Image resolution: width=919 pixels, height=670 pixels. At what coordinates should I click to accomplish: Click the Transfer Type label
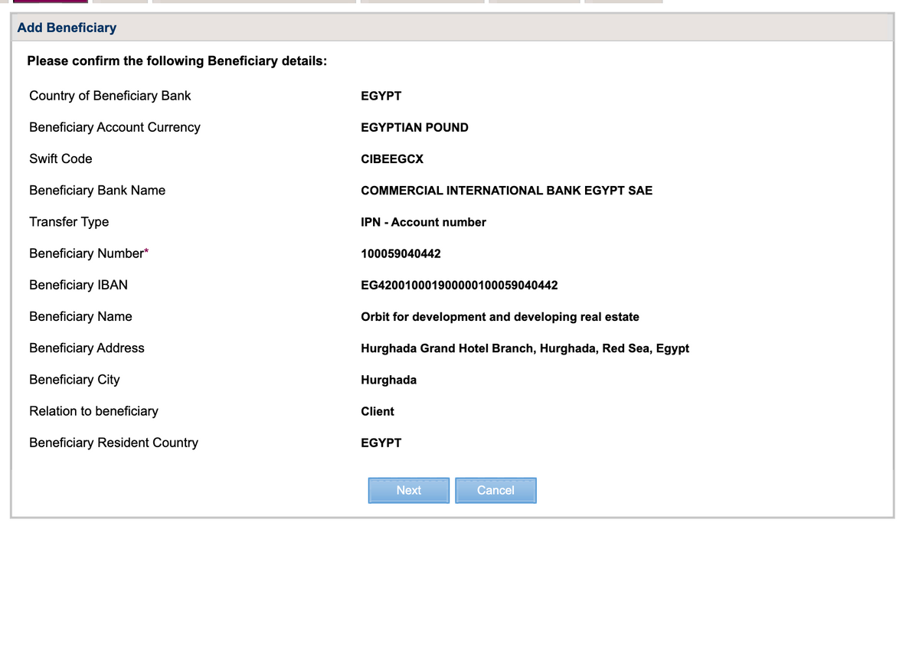pos(69,222)
